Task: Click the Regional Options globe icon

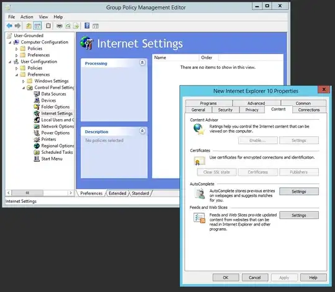Action: pyautogui.click(x=37, y=146)
